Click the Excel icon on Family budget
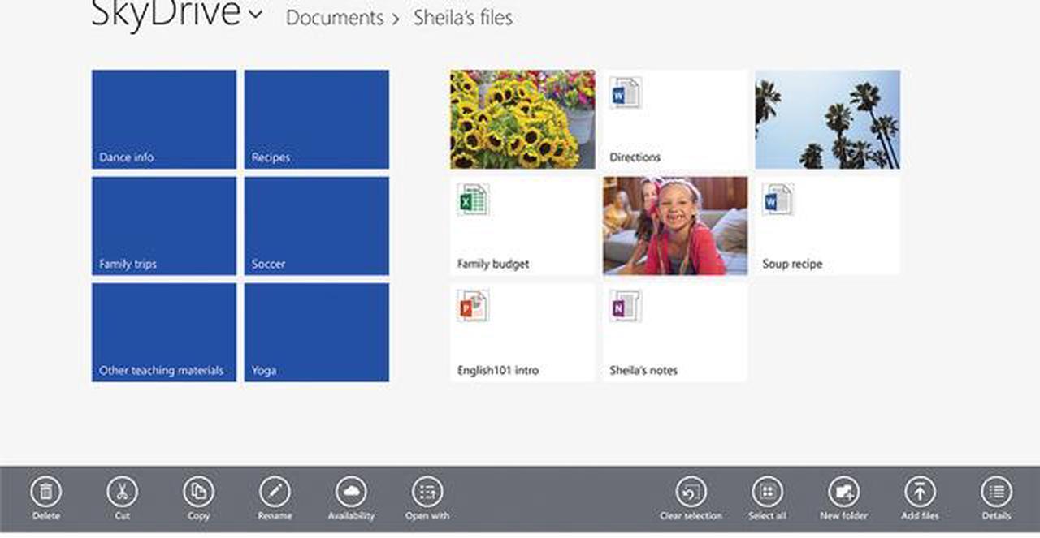 [x=472, y=200]
